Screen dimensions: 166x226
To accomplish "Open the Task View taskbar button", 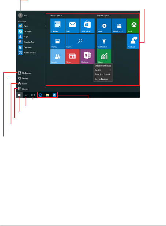I will 33,95.
